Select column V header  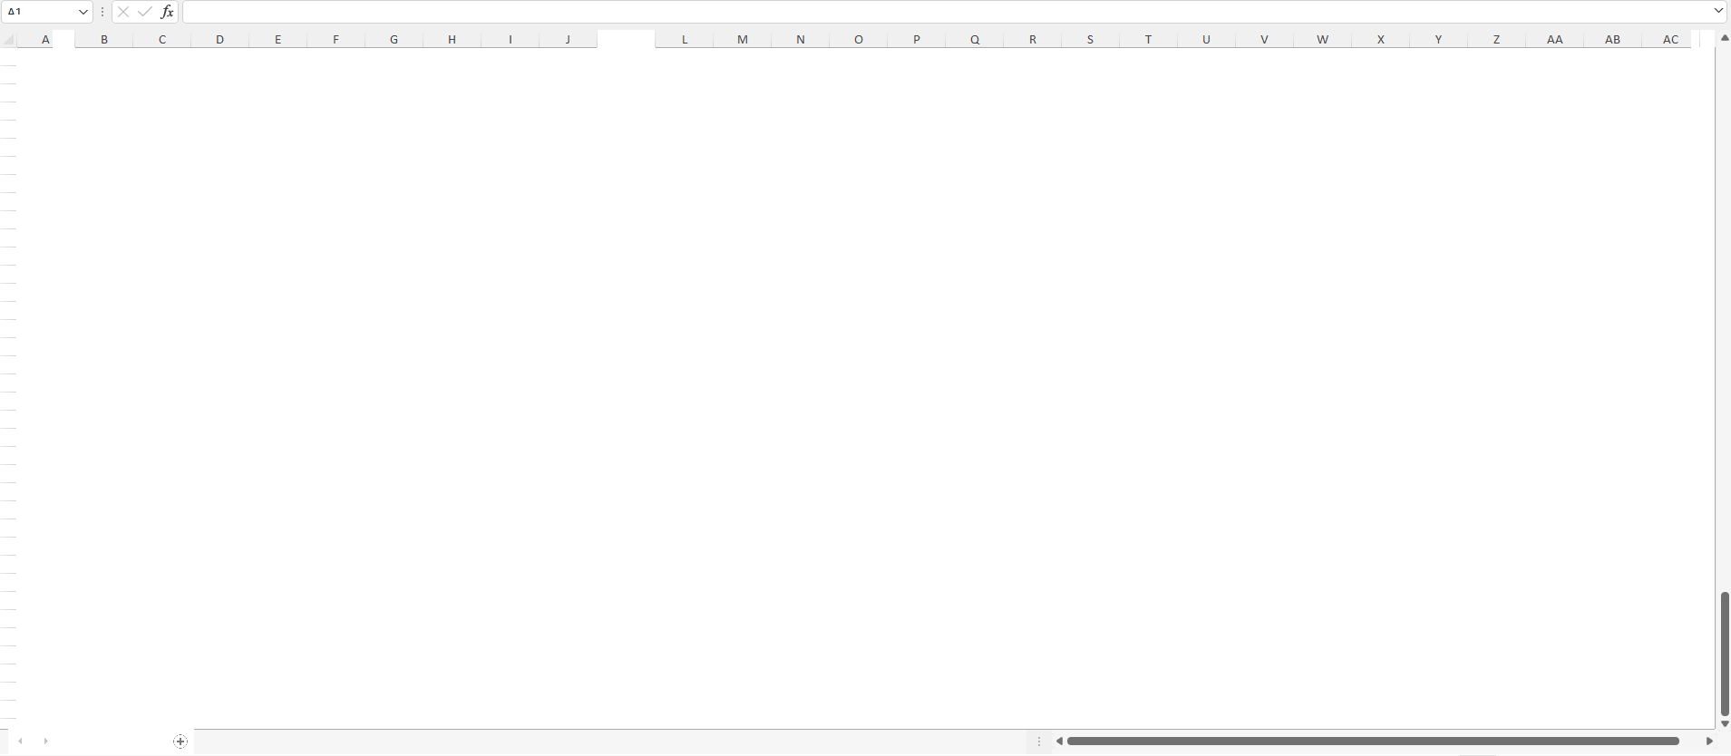point(1265,39)
